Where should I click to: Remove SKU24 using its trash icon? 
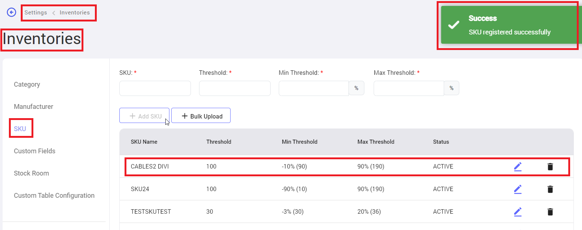pos(550,189)
